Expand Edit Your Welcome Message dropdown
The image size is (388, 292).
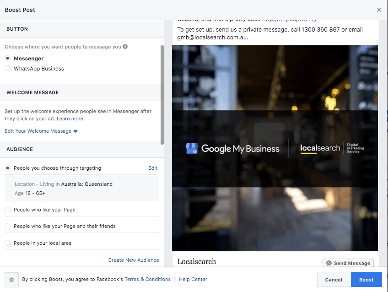point(41,131)
